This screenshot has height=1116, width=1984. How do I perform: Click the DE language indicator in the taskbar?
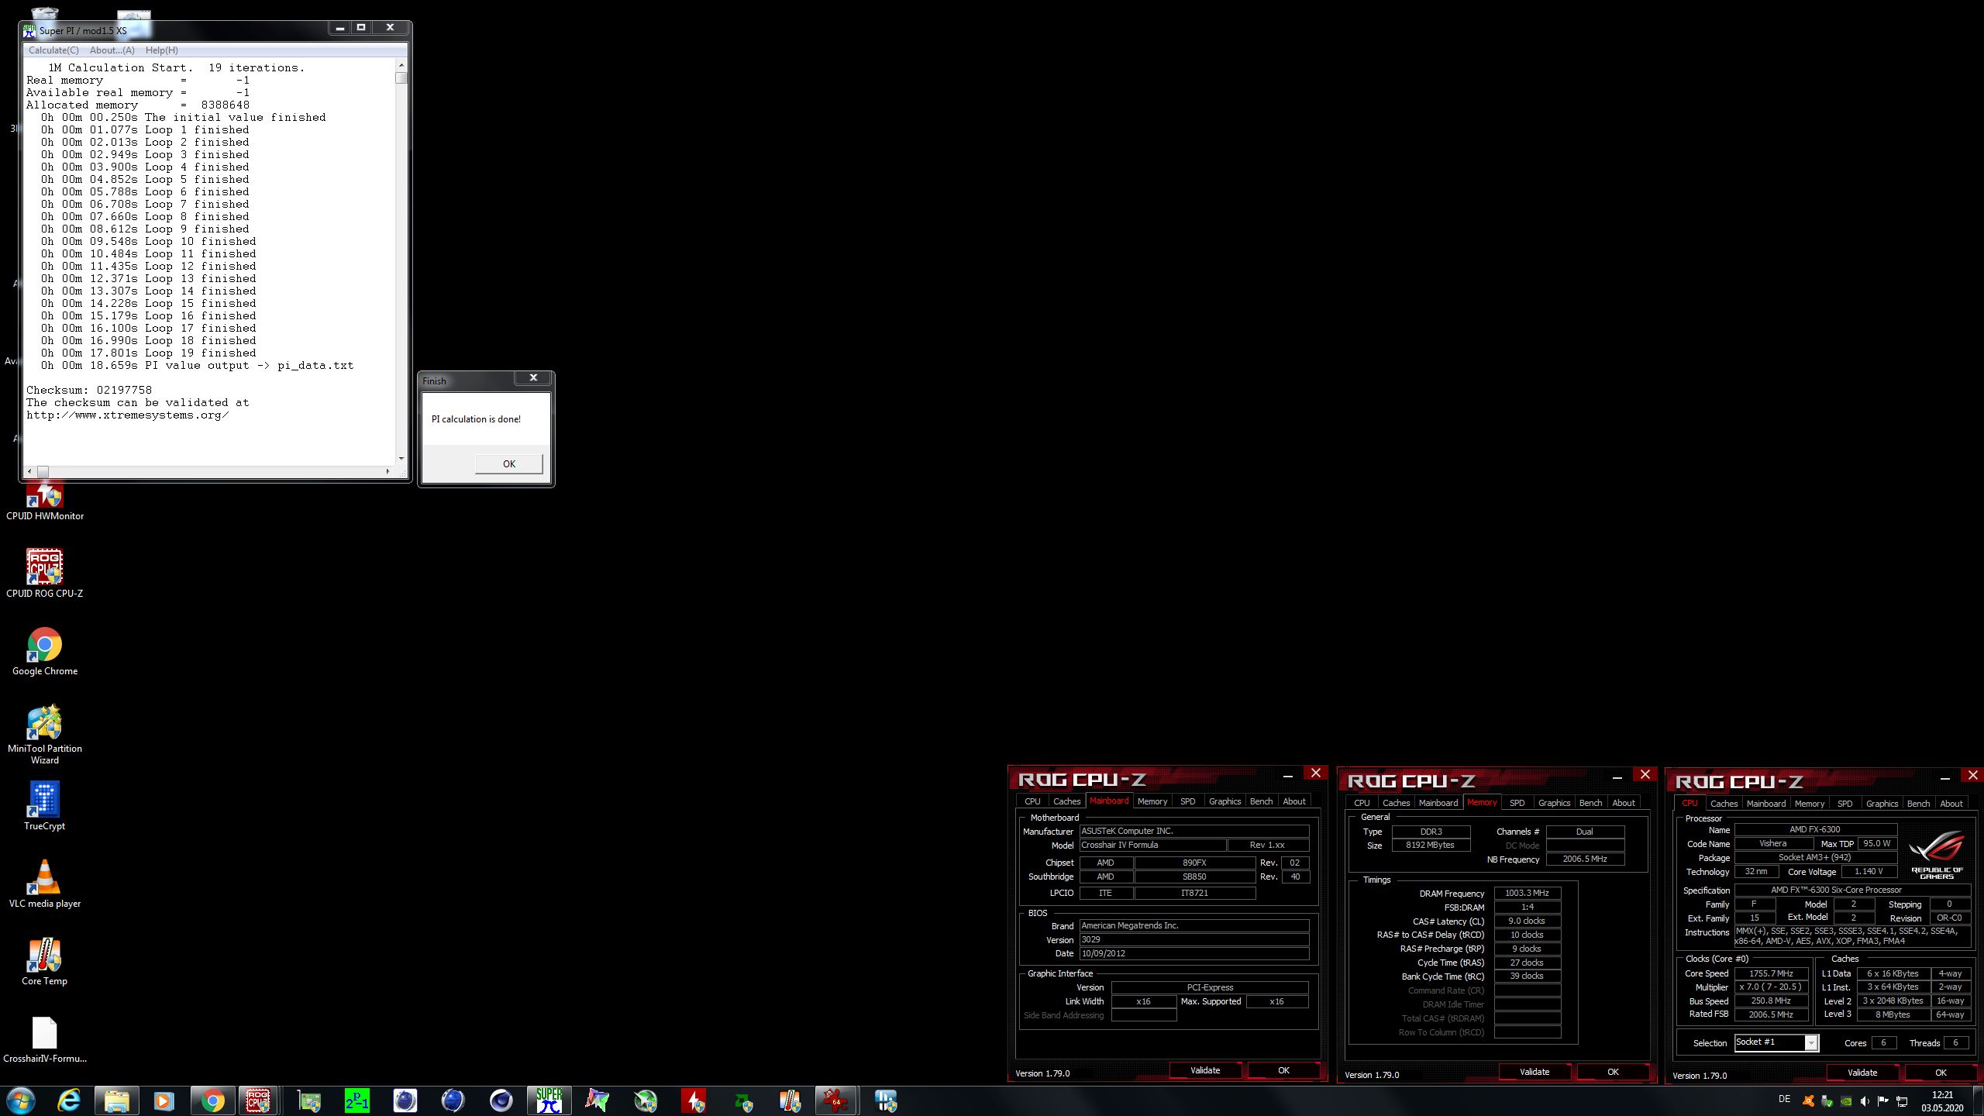[x=1784, y=1099]
